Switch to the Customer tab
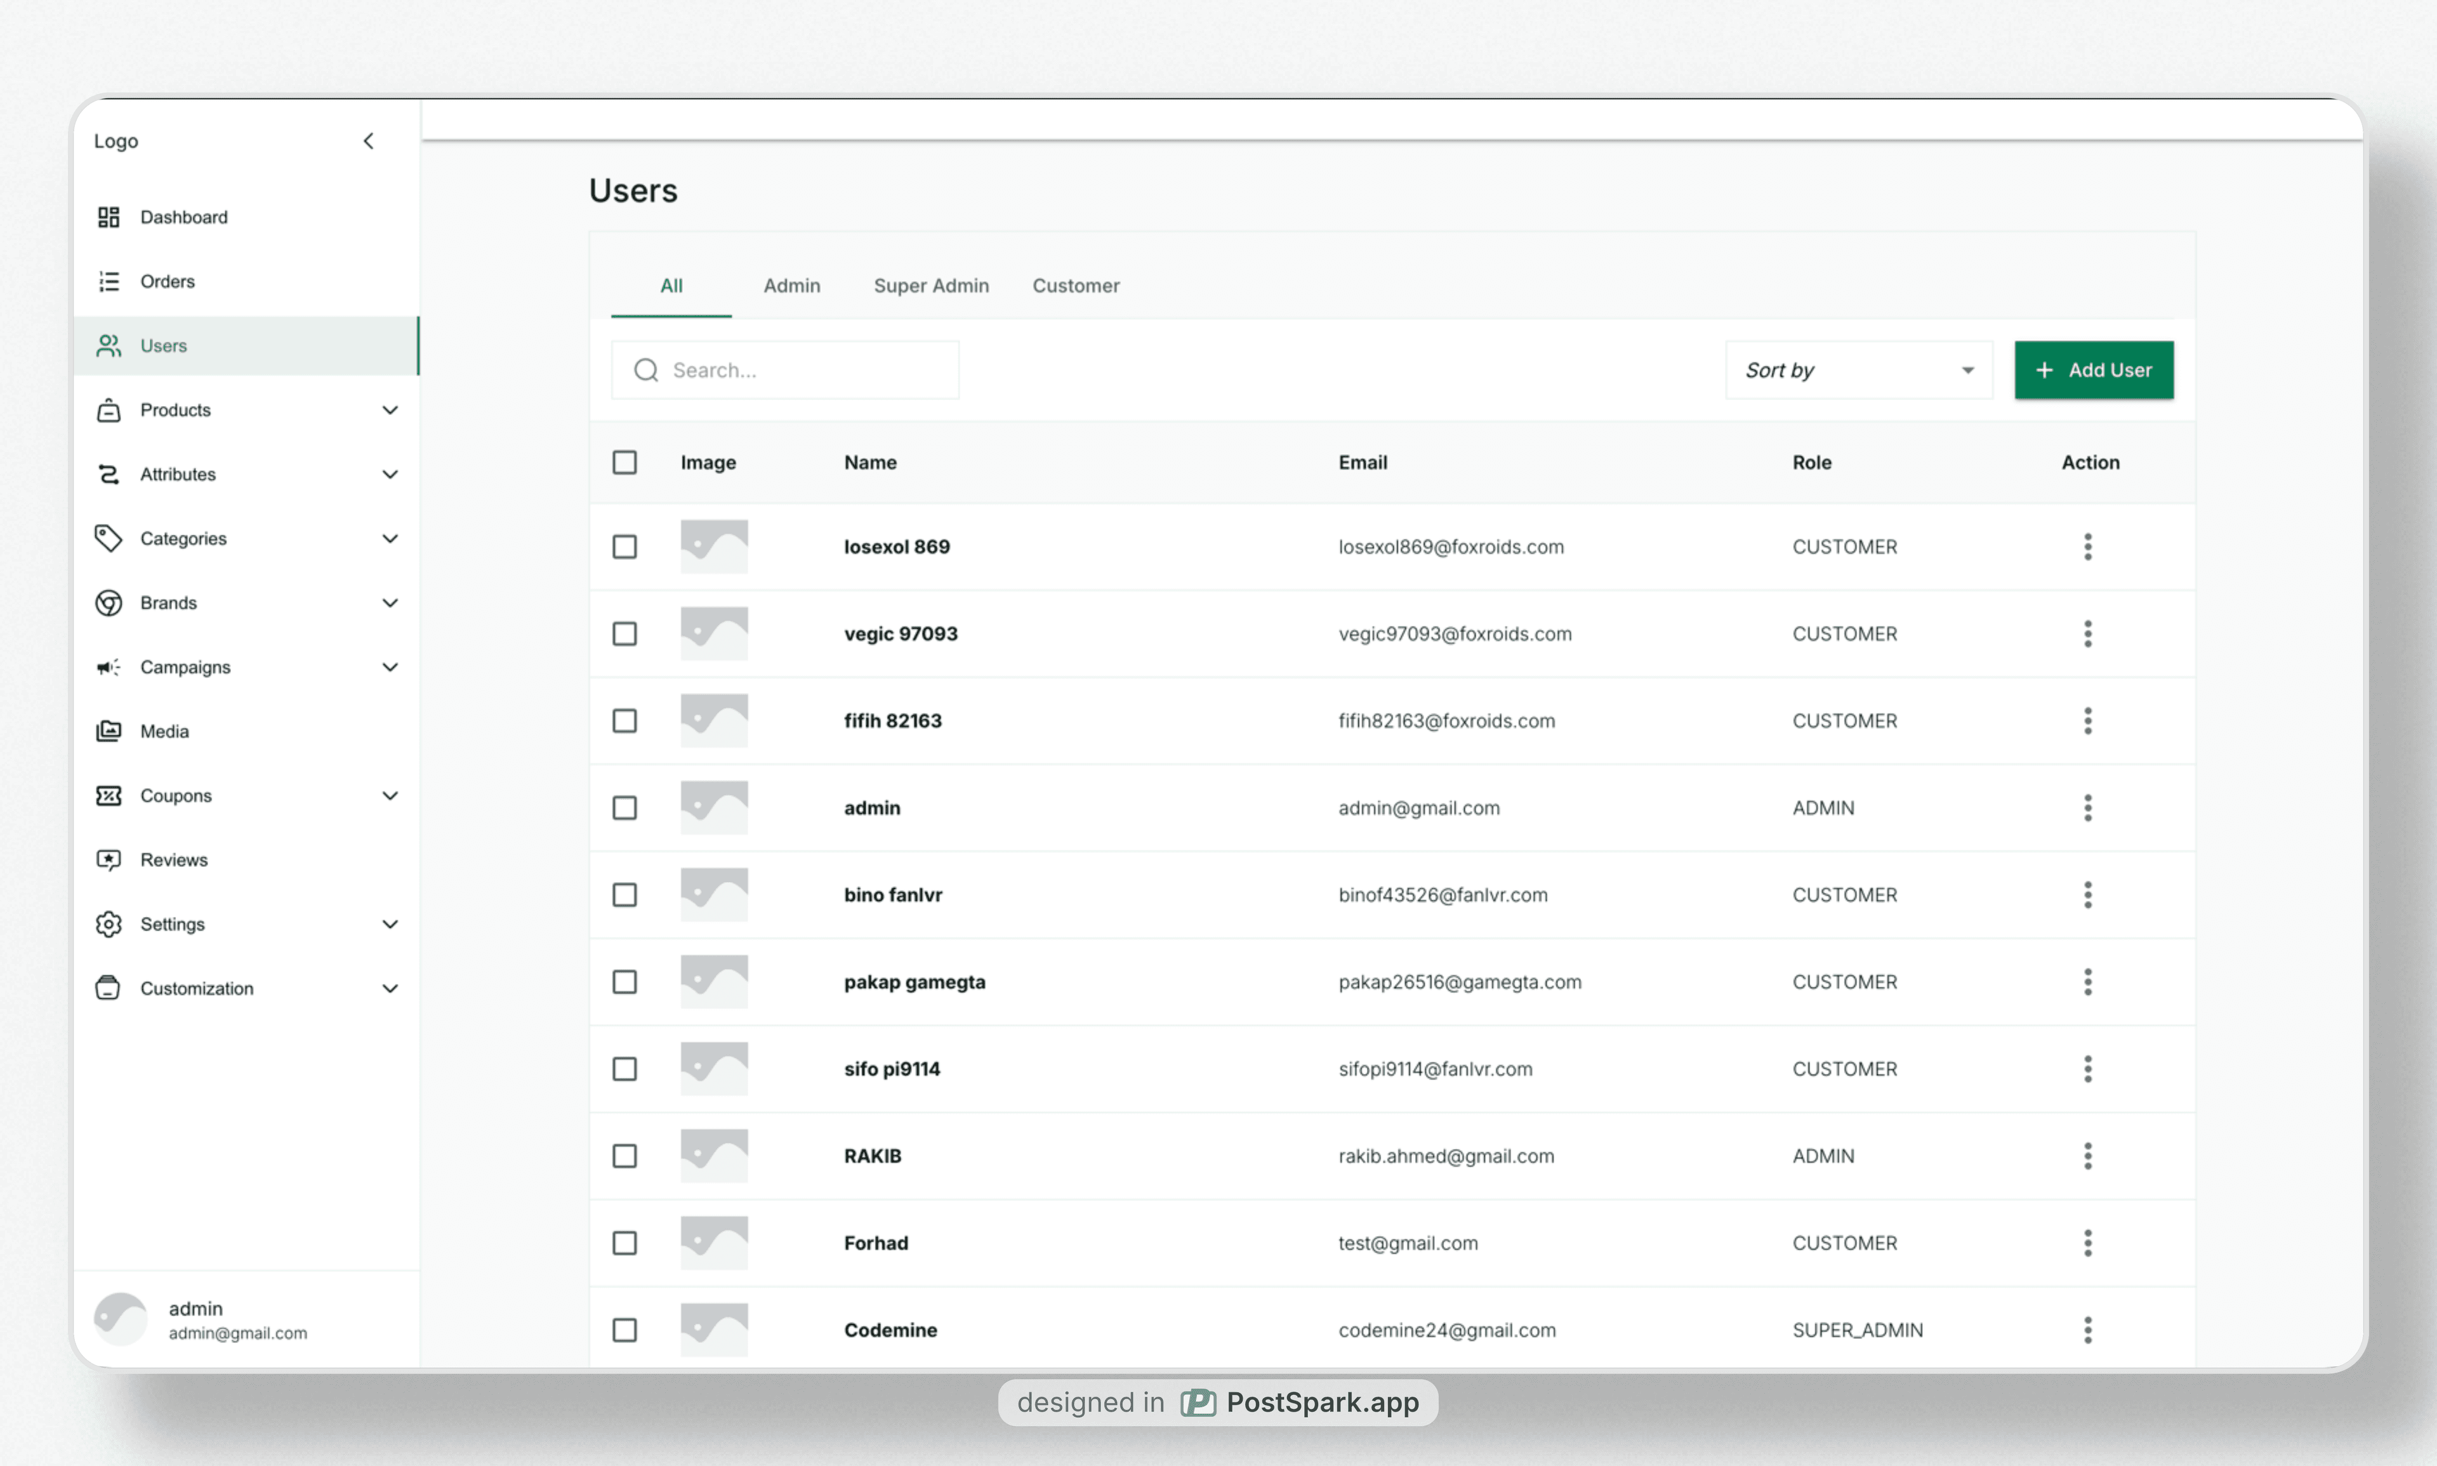The image size is (2437, 1466). tap(1076, 286)
